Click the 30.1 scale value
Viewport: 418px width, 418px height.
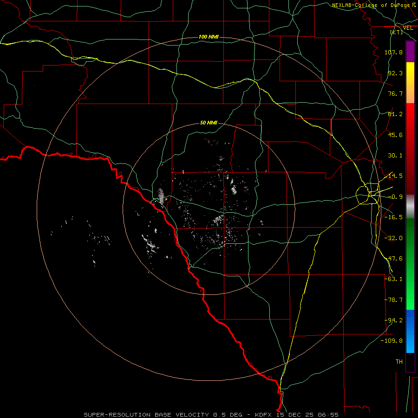click(395, 156)
